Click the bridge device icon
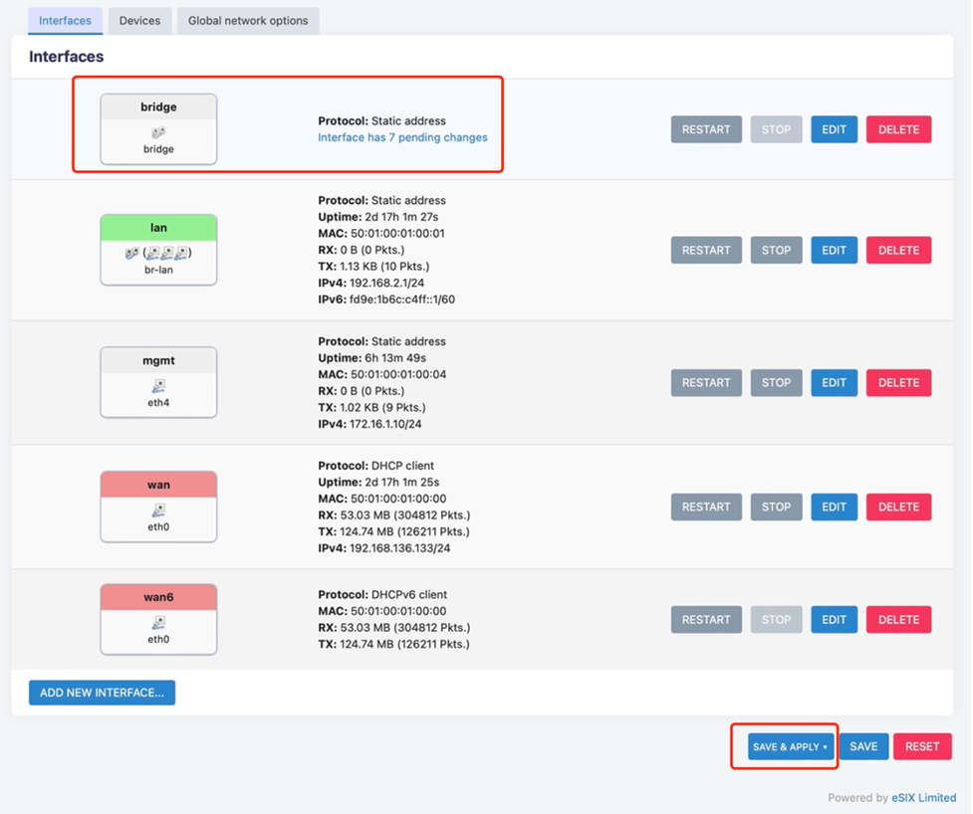This screenshot has height=814, width=973. click(x=157, y=129)
